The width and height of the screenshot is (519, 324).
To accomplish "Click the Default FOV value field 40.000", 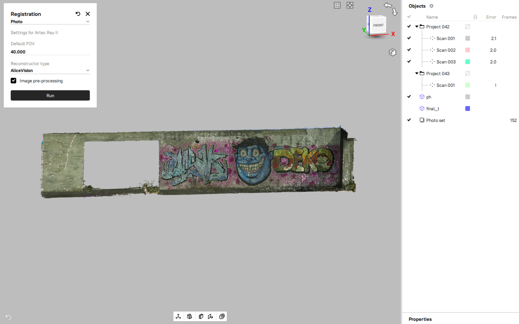I will click(x=50, y=52).
